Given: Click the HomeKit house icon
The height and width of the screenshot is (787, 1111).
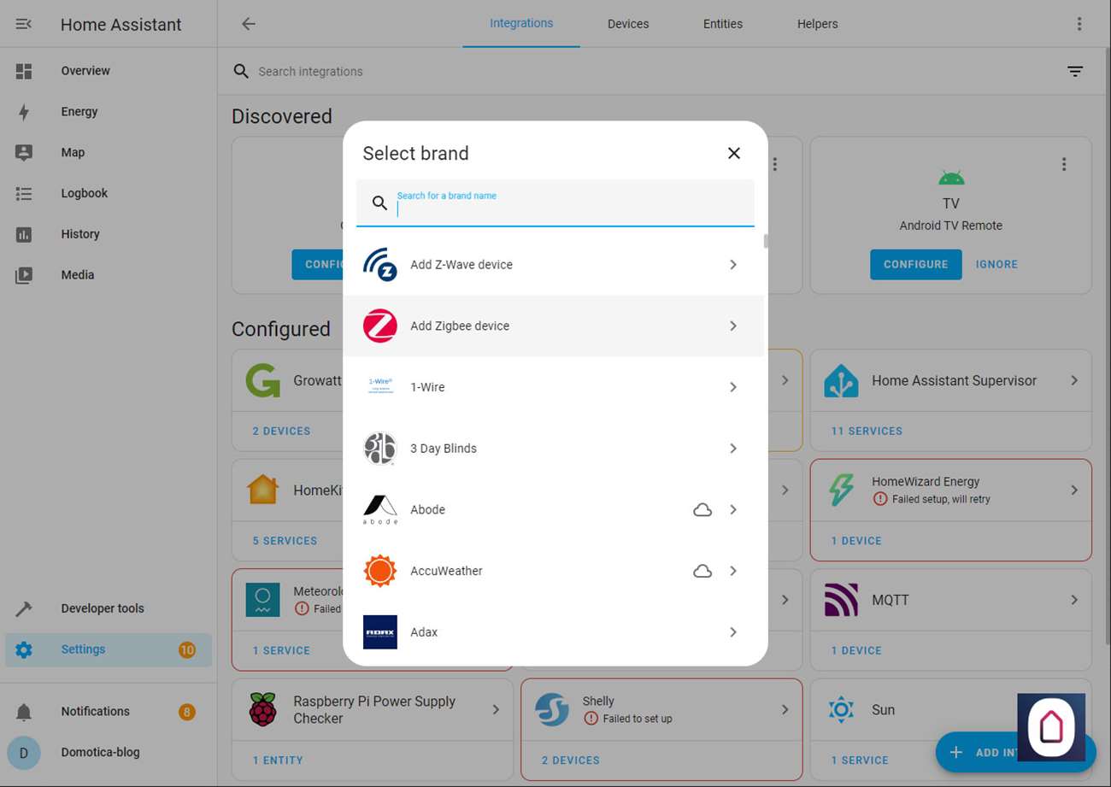Looking at the screenshot, I should 263,490.
